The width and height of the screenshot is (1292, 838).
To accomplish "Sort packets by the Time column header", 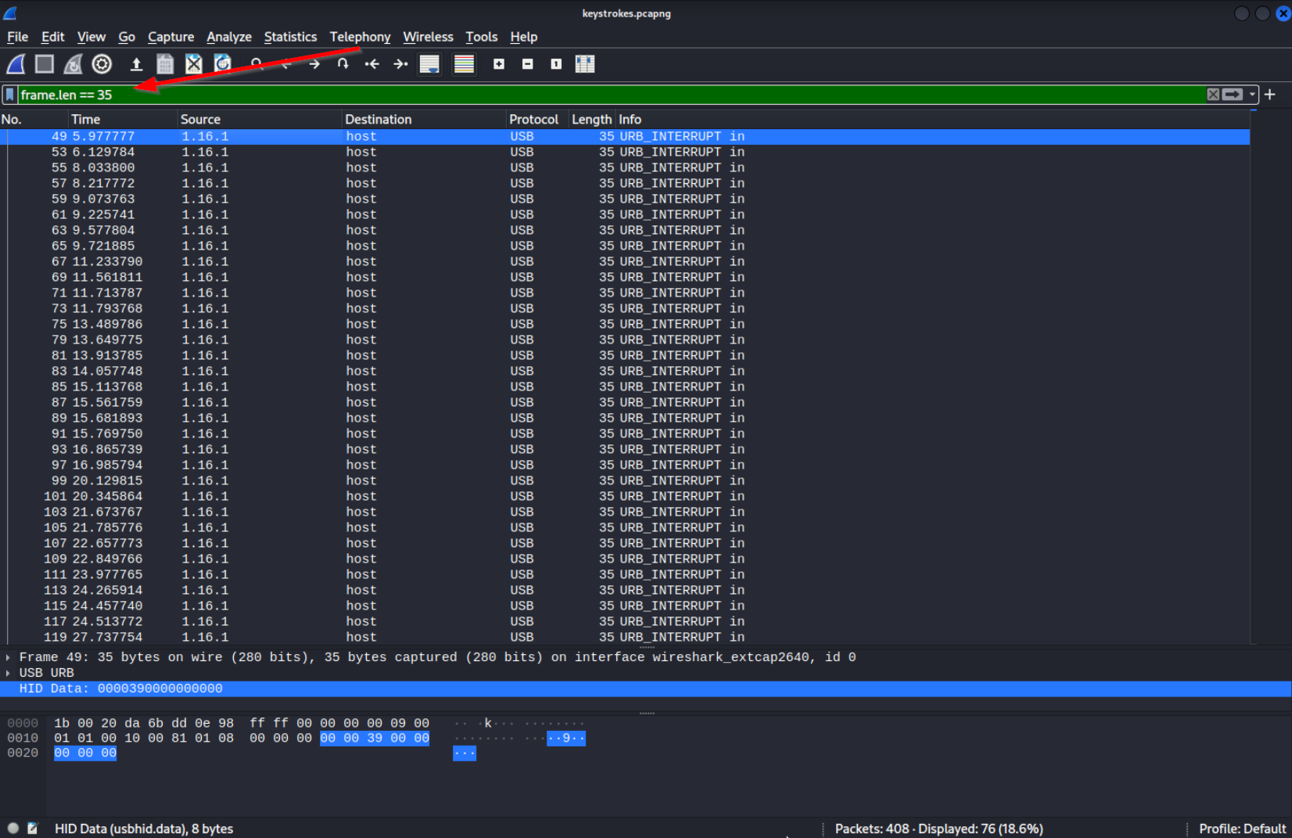I will point(123,119).
